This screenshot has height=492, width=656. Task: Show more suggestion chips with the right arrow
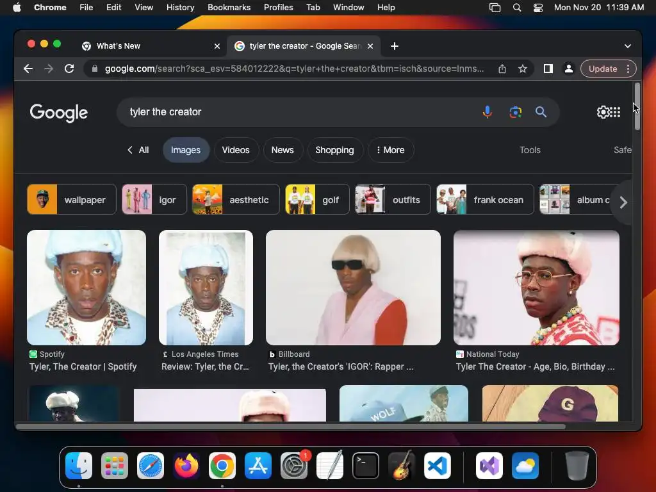click(x=623, y=202)
